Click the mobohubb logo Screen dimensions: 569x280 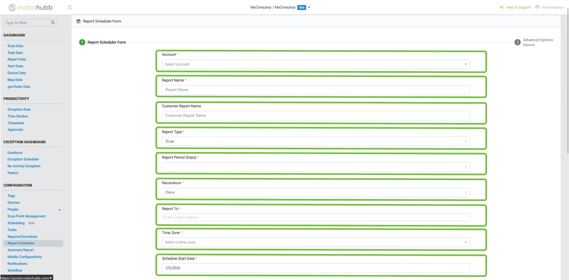coord(31,7)
